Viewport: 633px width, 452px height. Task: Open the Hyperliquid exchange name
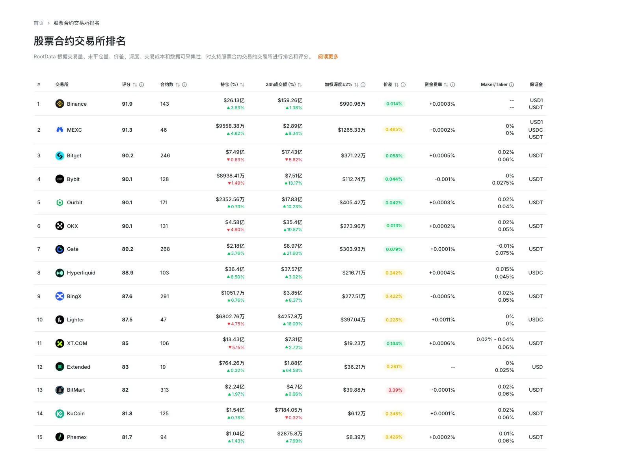pos(81,273)
